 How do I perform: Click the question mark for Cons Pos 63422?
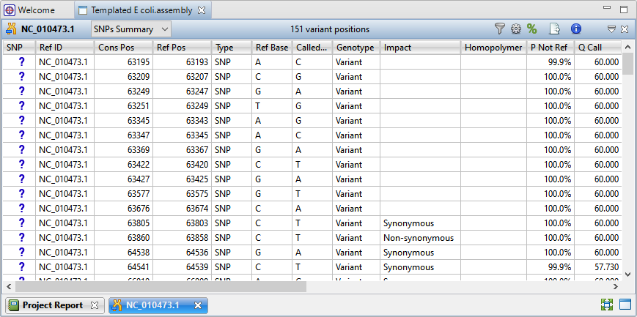pyautogui.click(x=21, y=164)
